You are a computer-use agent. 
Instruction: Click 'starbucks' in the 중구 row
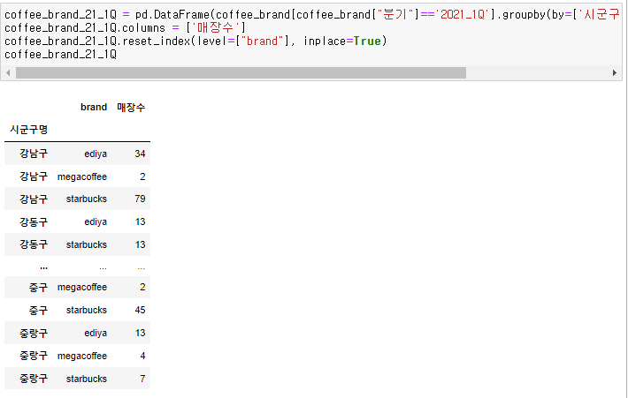click(87, 310)
